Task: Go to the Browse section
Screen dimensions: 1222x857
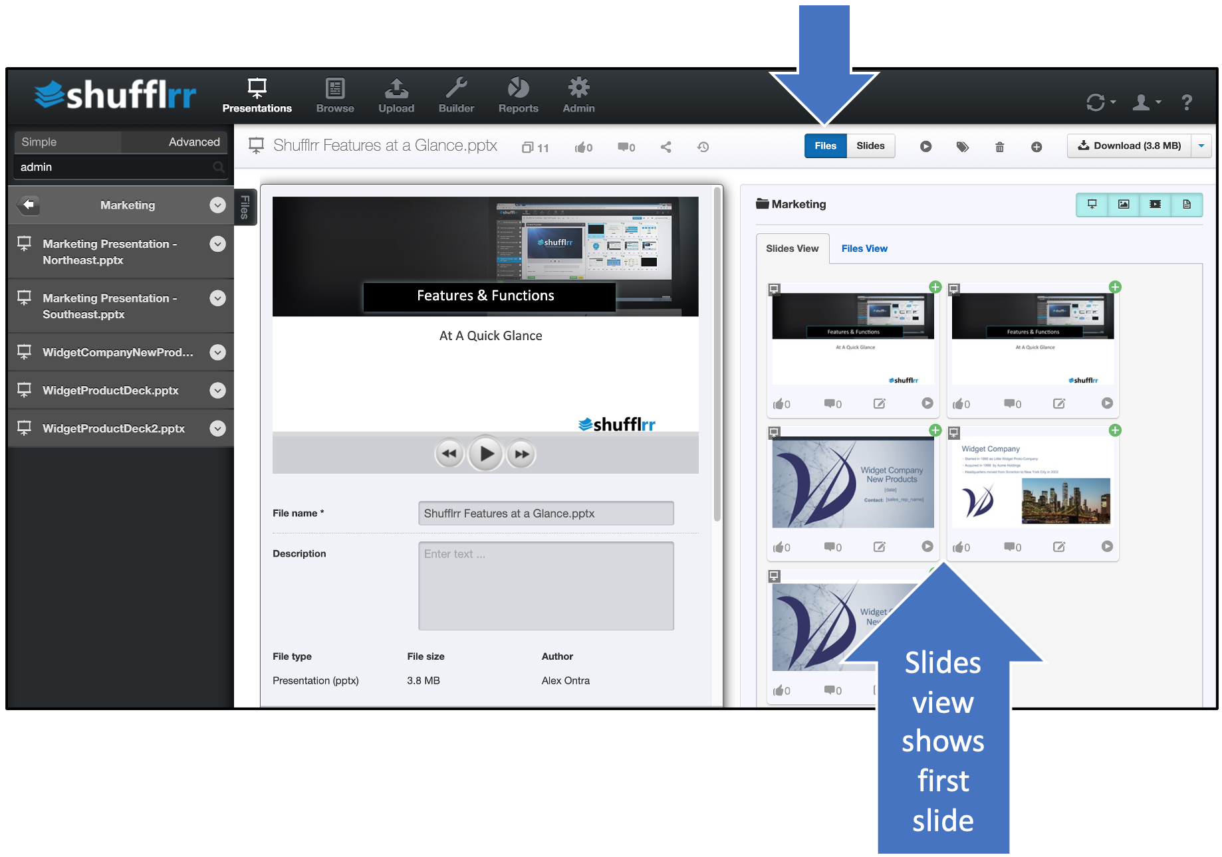Action: coord(335,96)
